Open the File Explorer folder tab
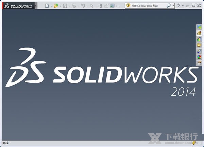 coord(199,45)
